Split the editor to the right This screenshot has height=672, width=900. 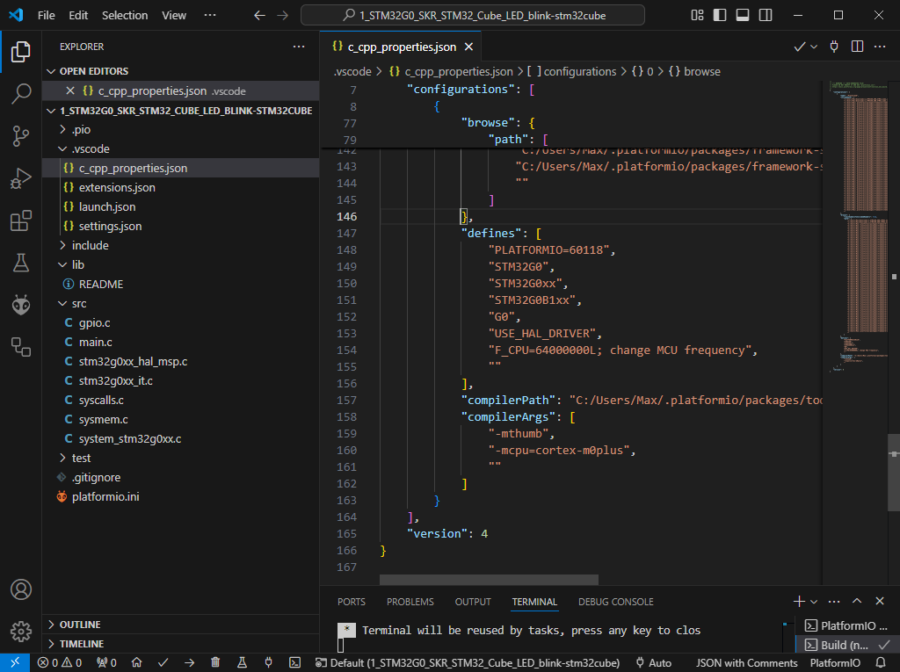[x=857, y=47]
